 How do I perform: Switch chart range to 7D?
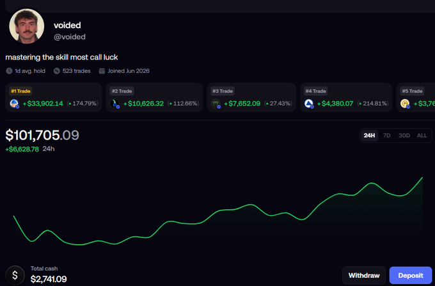387,136
